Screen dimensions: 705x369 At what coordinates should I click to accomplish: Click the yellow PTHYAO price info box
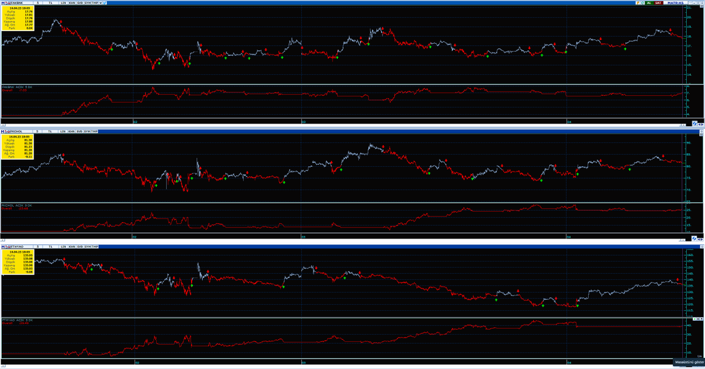(x=18, y=263)
